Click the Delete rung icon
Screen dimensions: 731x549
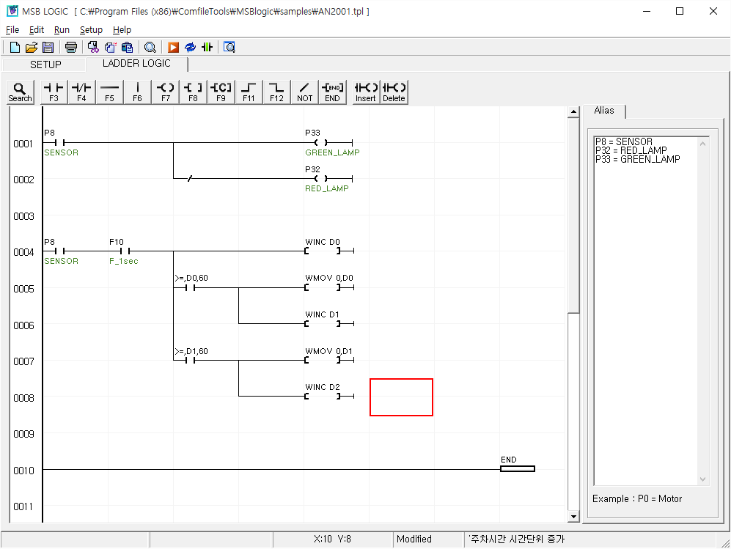(394, 91)
